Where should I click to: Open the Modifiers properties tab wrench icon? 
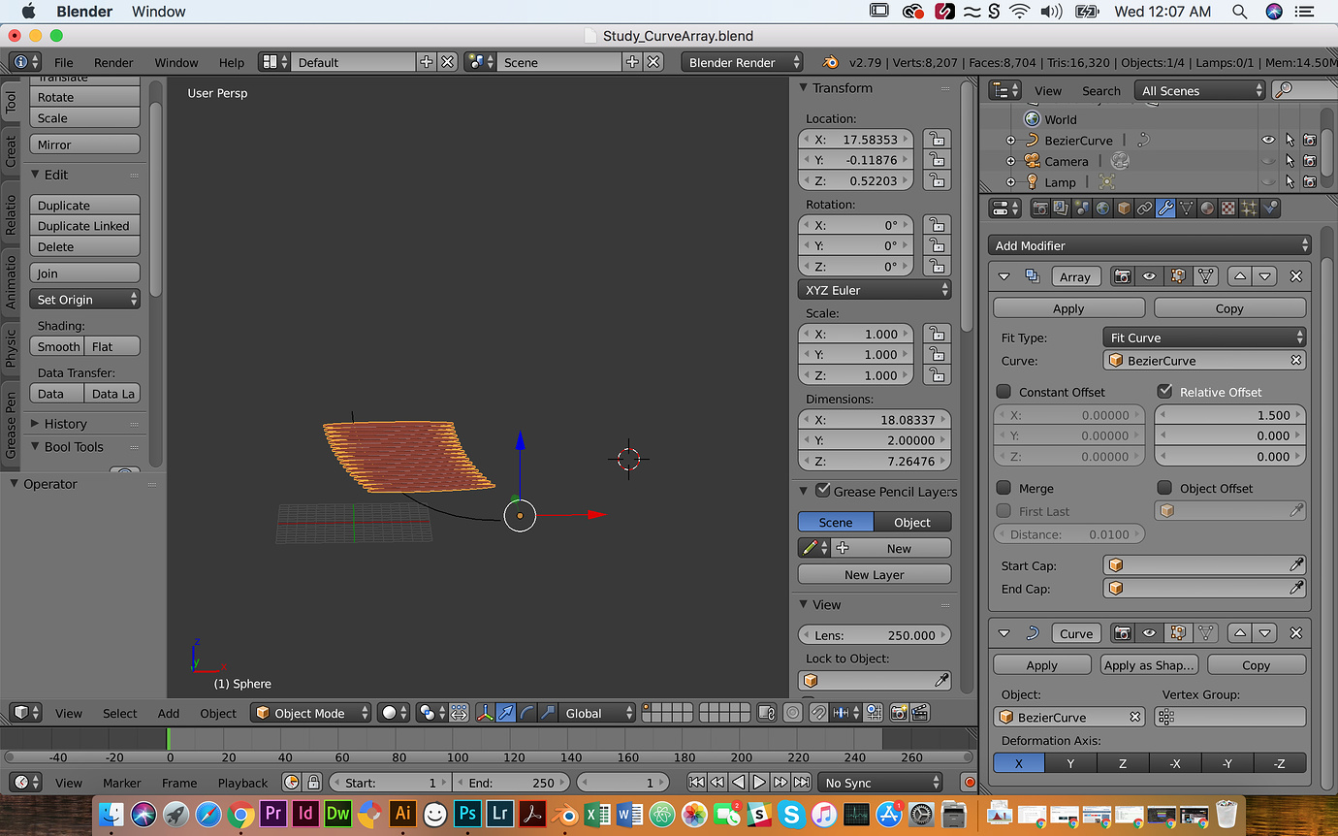1165,208
